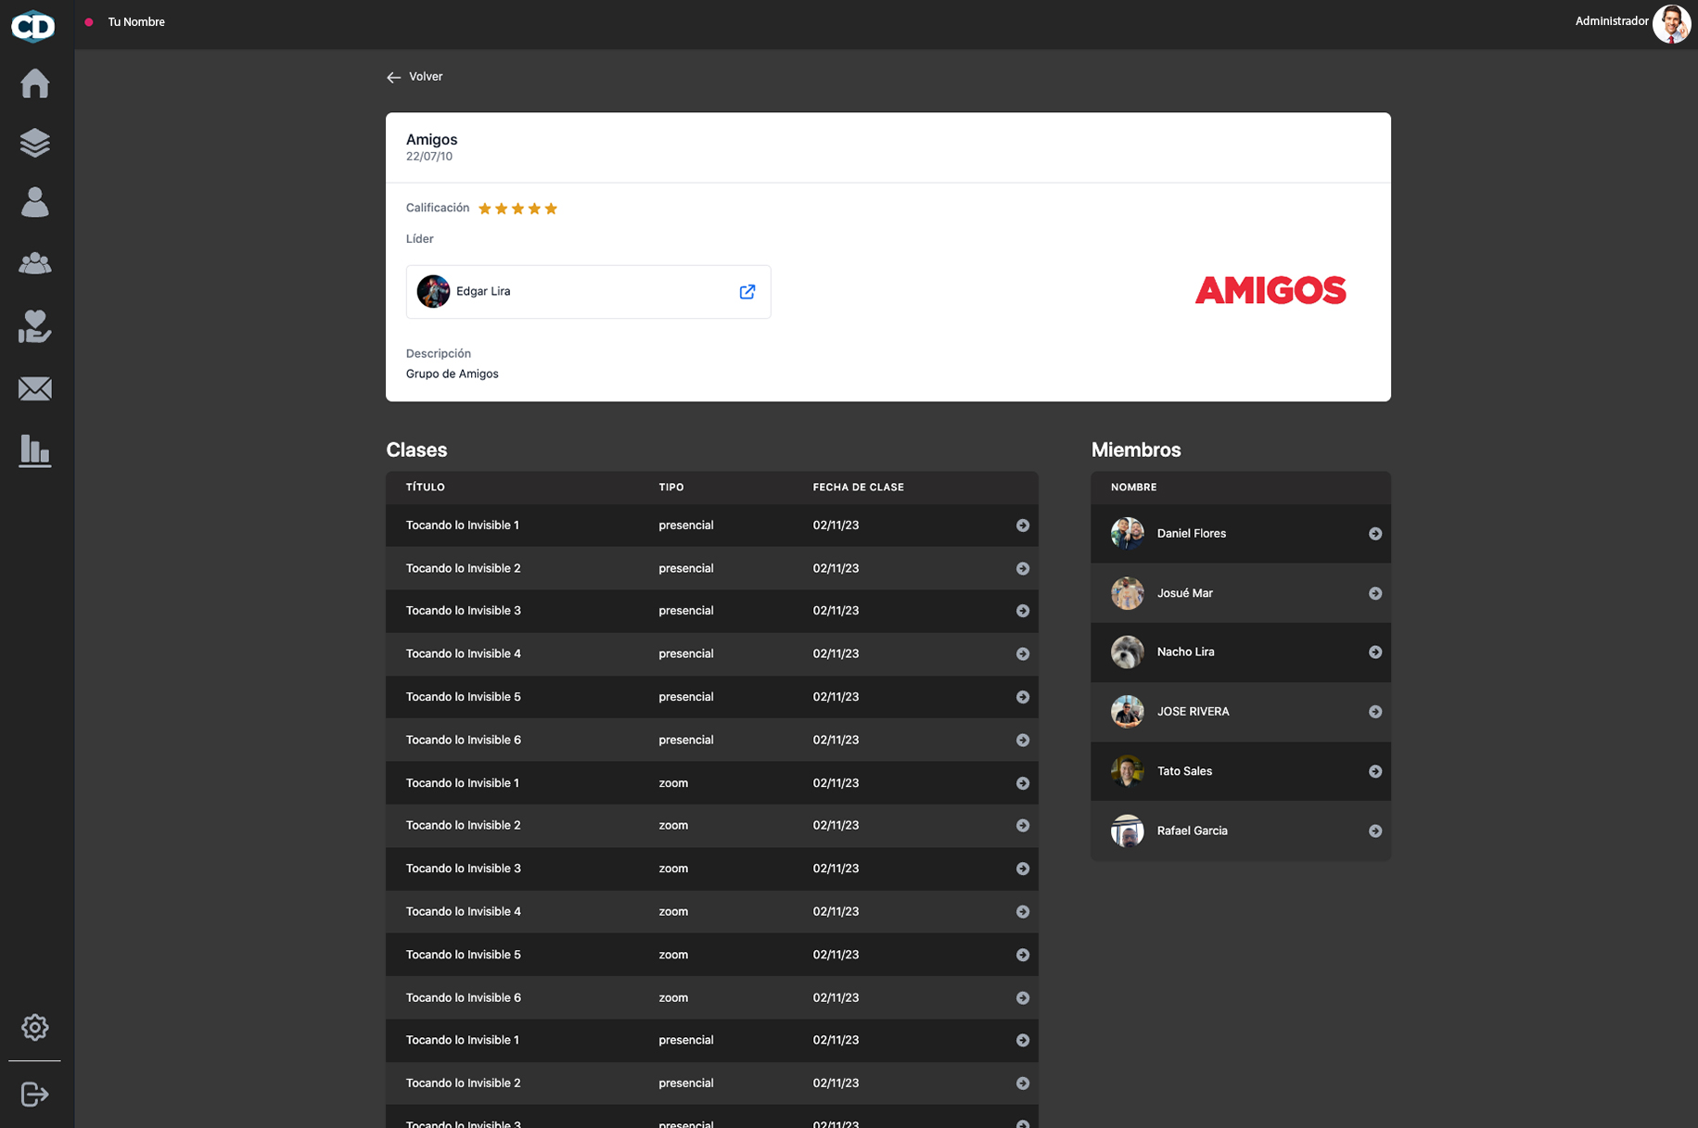
Task: Open first presencial Tocando lo Invisible 1 arrow
Action: pyautogui.click(x=1023, y=526)
